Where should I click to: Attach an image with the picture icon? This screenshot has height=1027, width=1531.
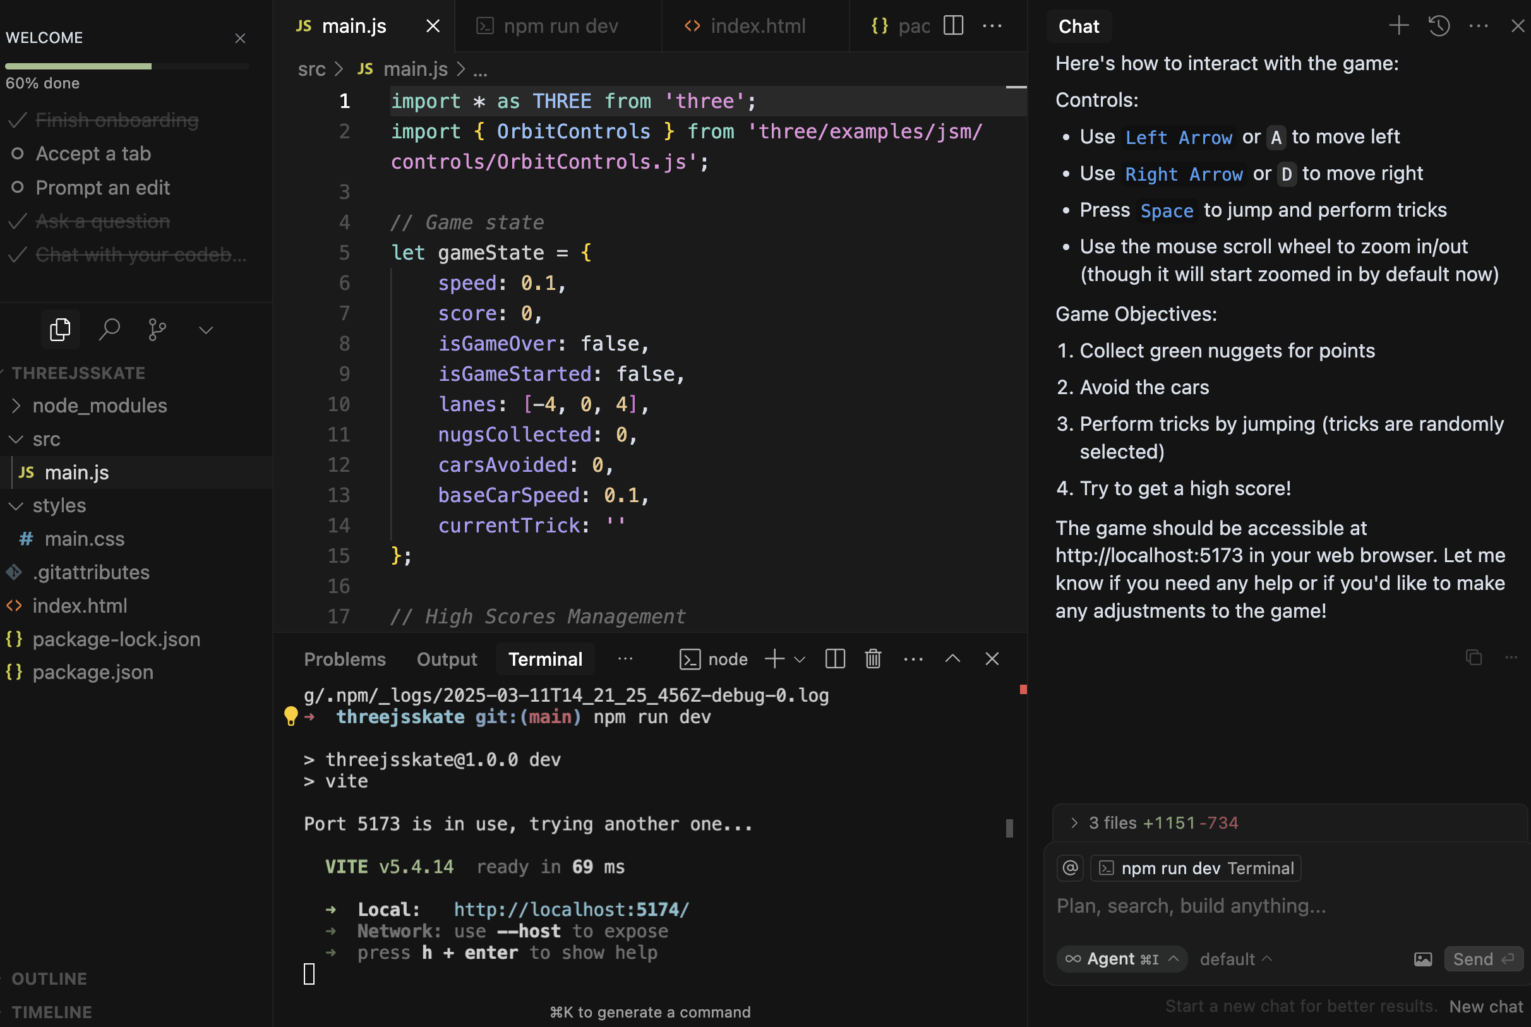[x=1422, y=959]
